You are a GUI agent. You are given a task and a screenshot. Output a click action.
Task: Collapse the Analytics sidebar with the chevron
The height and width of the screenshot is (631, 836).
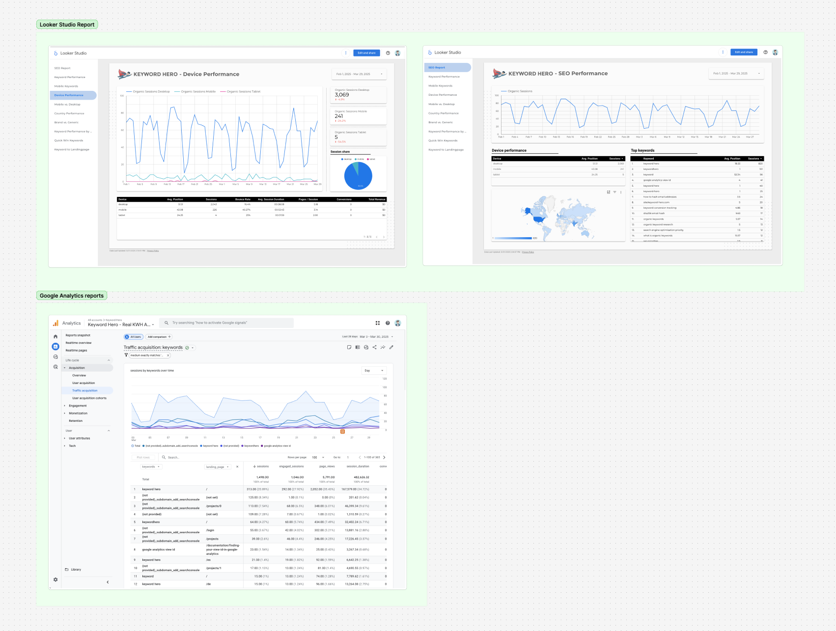tap(108, 582)
